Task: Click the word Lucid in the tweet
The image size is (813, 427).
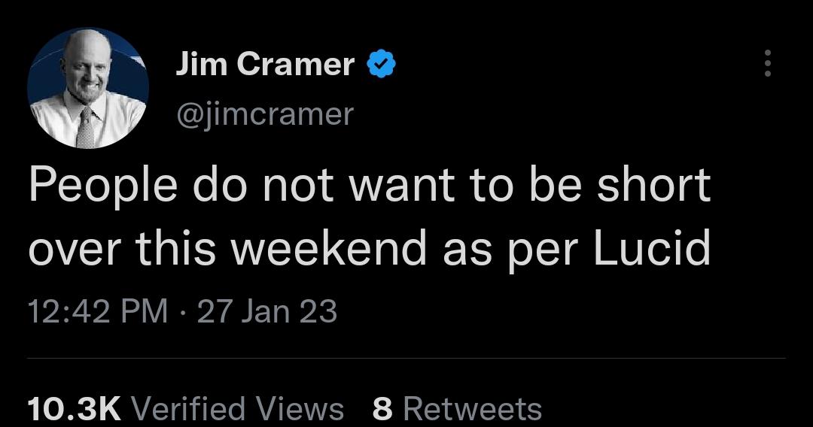Action: [652, 250]
